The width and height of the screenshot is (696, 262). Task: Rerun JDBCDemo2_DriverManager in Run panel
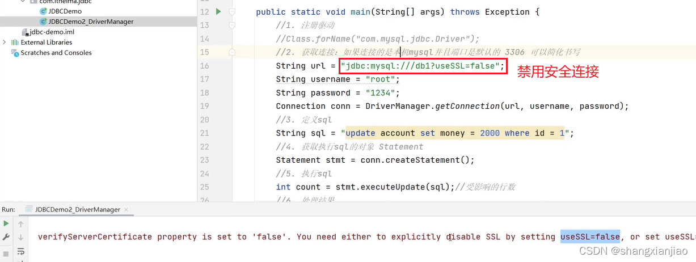(6, 224)
